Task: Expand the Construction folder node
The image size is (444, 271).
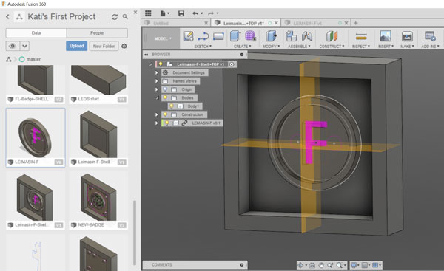Action: click(156, 114)
